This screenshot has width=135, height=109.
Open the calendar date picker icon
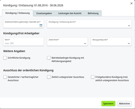[41, 25]
